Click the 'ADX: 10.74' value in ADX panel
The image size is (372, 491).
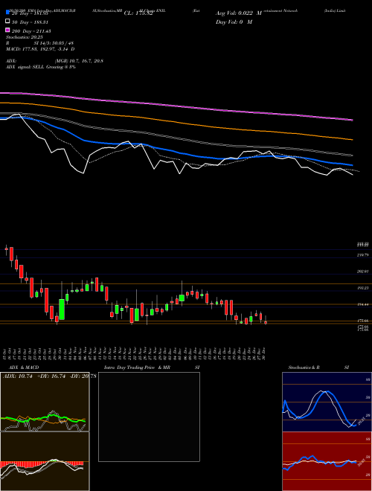click(18, 376)
